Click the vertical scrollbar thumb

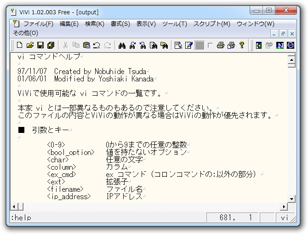click(x=291, y=65)
